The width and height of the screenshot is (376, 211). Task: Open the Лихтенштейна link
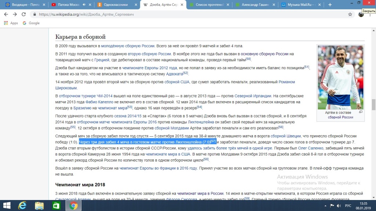pos(201,122)
